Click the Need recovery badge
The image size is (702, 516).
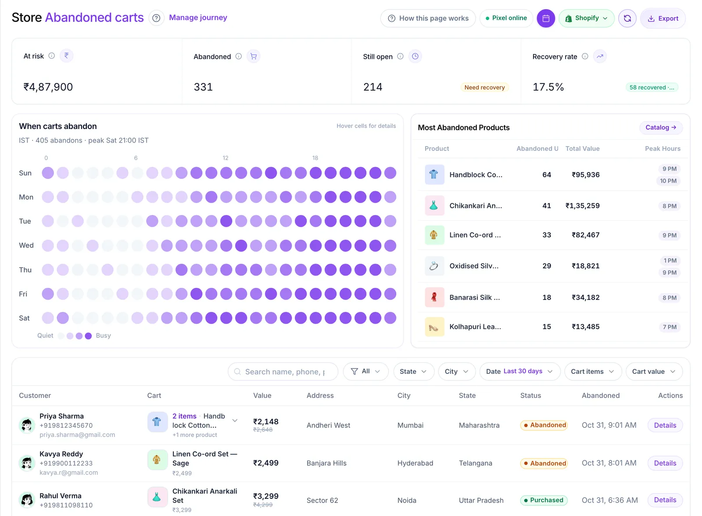coord(484,87)
